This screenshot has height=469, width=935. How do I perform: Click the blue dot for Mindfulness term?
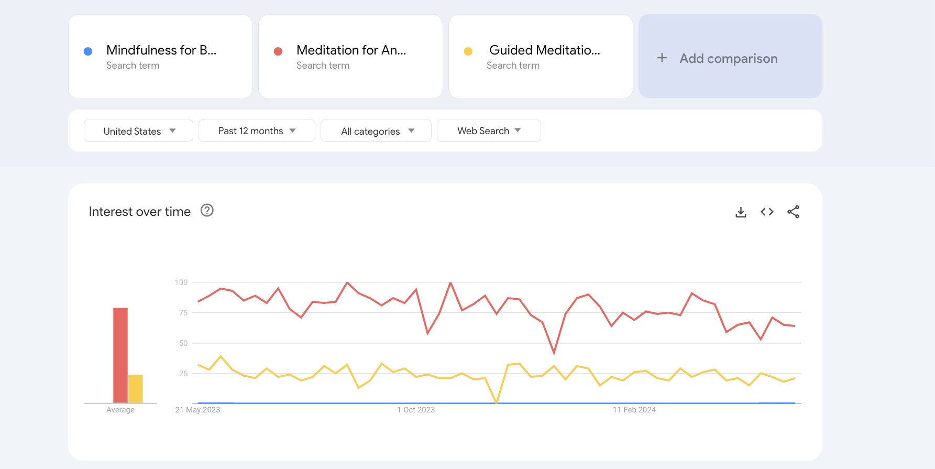tap(88, 51)
